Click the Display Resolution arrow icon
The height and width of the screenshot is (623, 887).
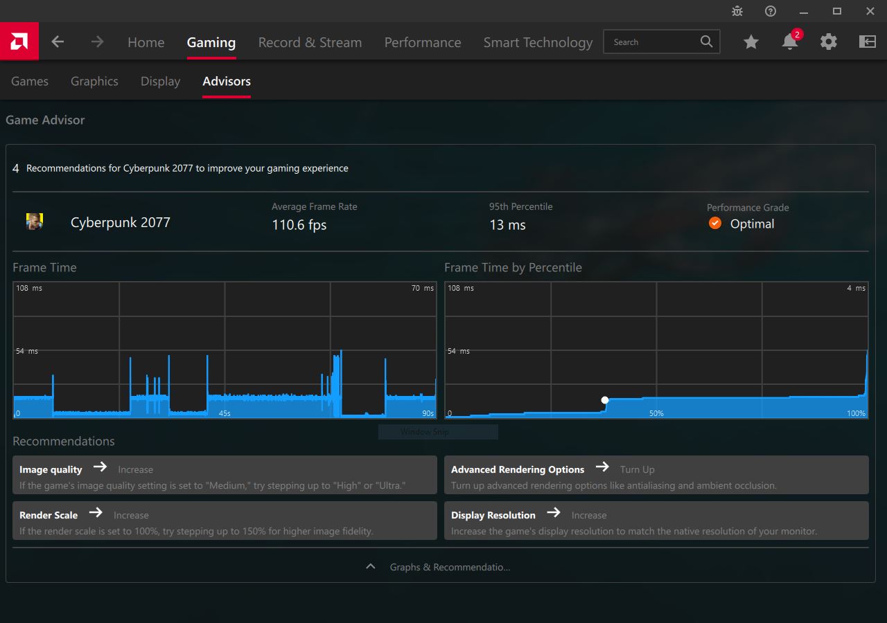pos(553,513)
